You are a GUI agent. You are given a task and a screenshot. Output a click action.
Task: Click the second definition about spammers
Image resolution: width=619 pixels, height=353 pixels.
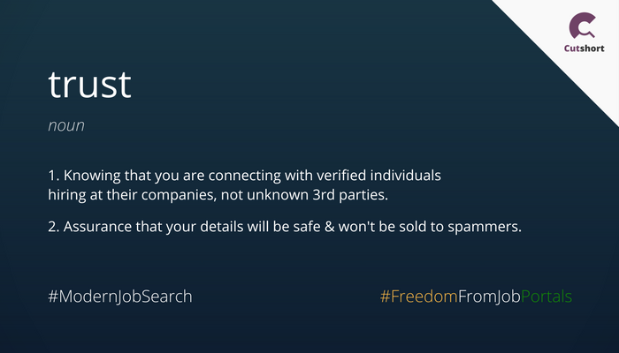285,227
